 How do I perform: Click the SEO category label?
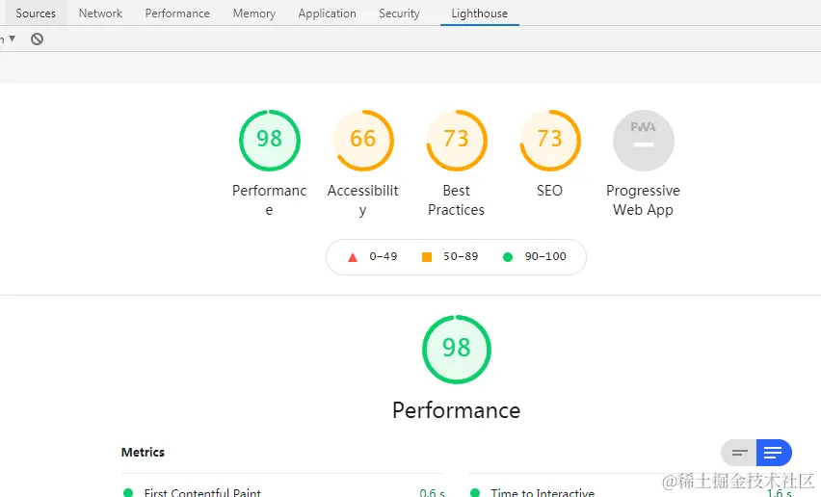[x=549, y=191]
